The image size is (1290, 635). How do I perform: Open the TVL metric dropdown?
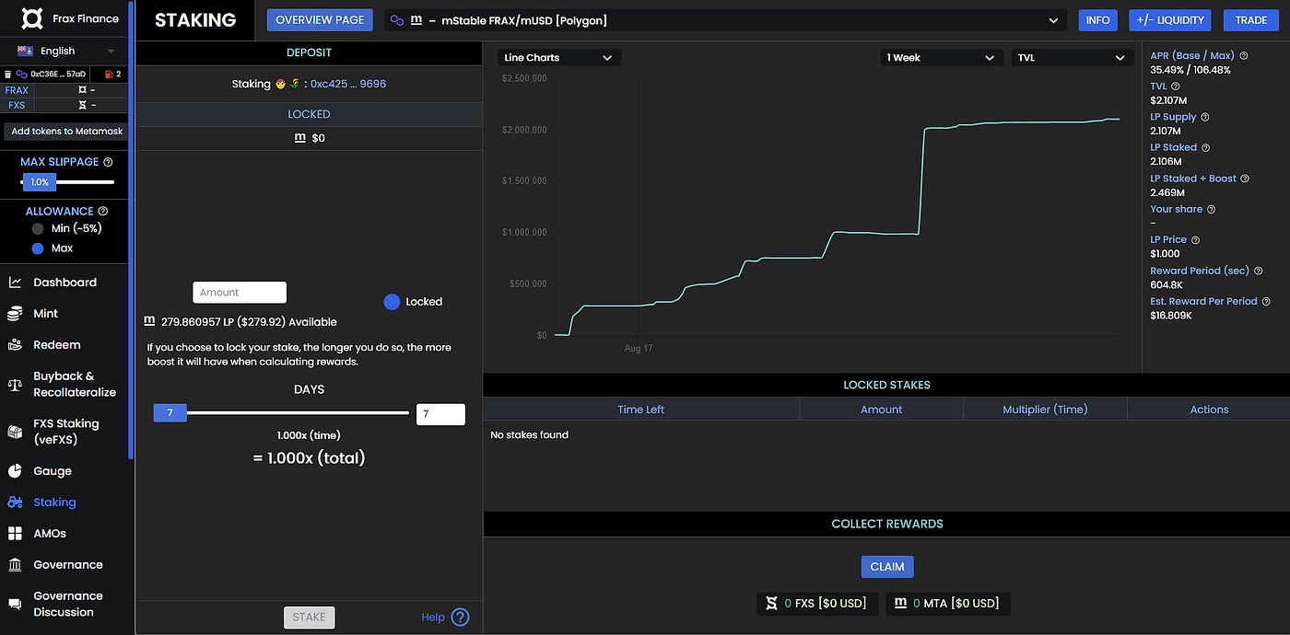click(x=1073, y=57)
